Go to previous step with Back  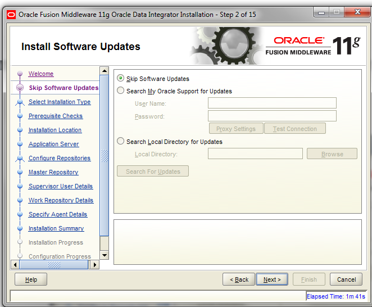[x=239, y=279]
